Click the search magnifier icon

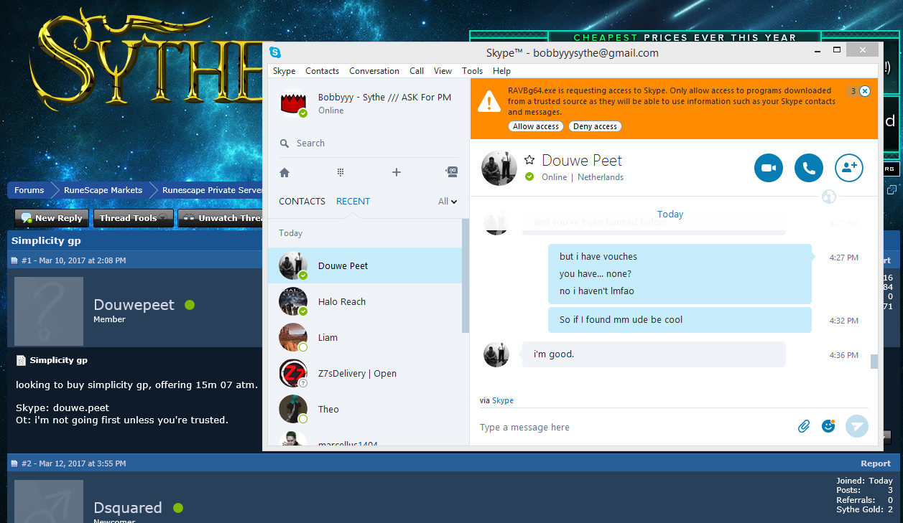click(284, 143)
